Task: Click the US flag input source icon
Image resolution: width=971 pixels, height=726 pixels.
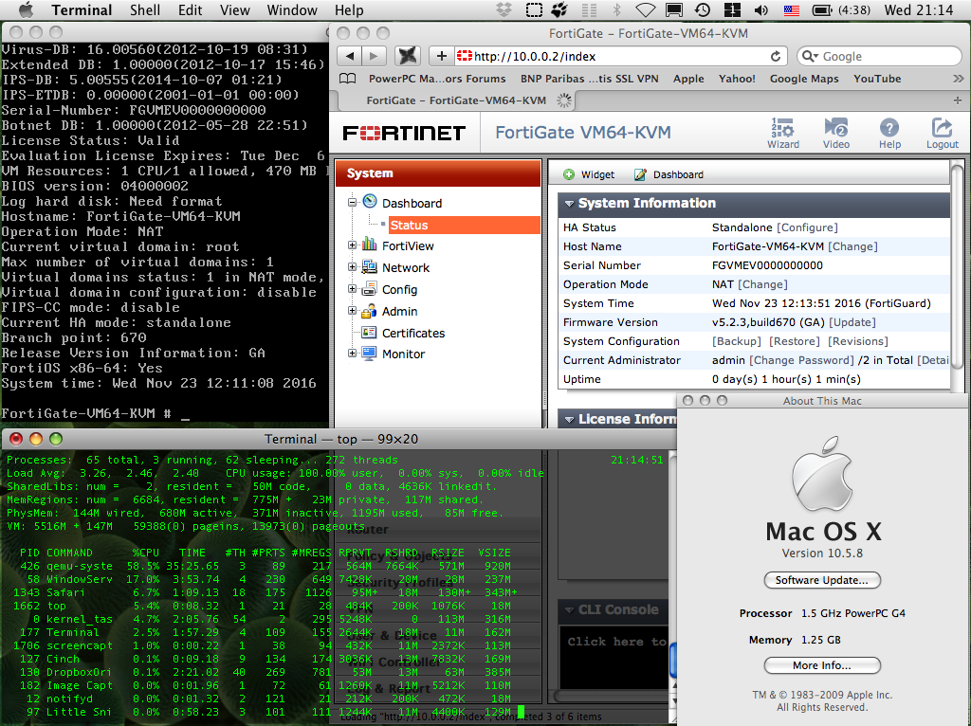Action: [792, 9]
